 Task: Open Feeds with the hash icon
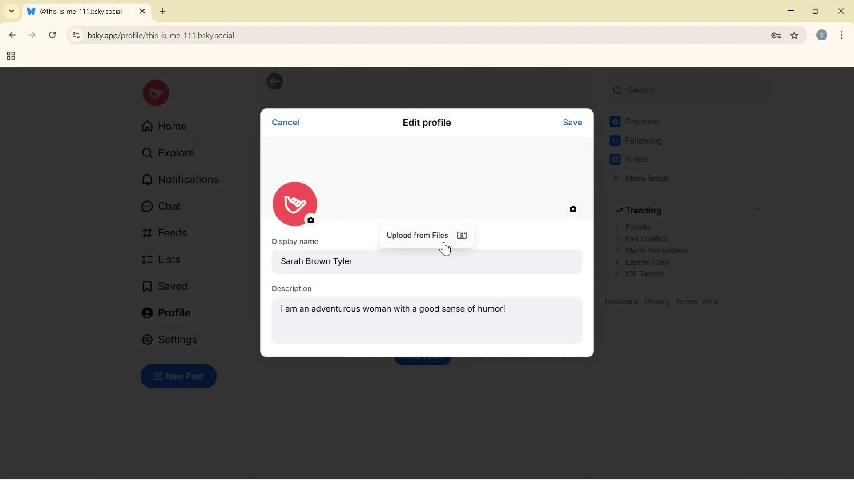147,233
